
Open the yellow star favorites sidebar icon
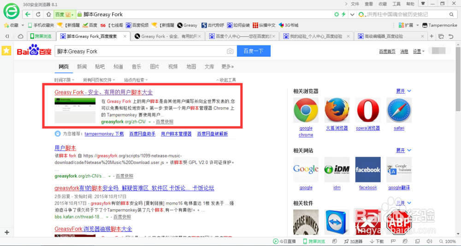pyautogui.click(x=6, y=51)
